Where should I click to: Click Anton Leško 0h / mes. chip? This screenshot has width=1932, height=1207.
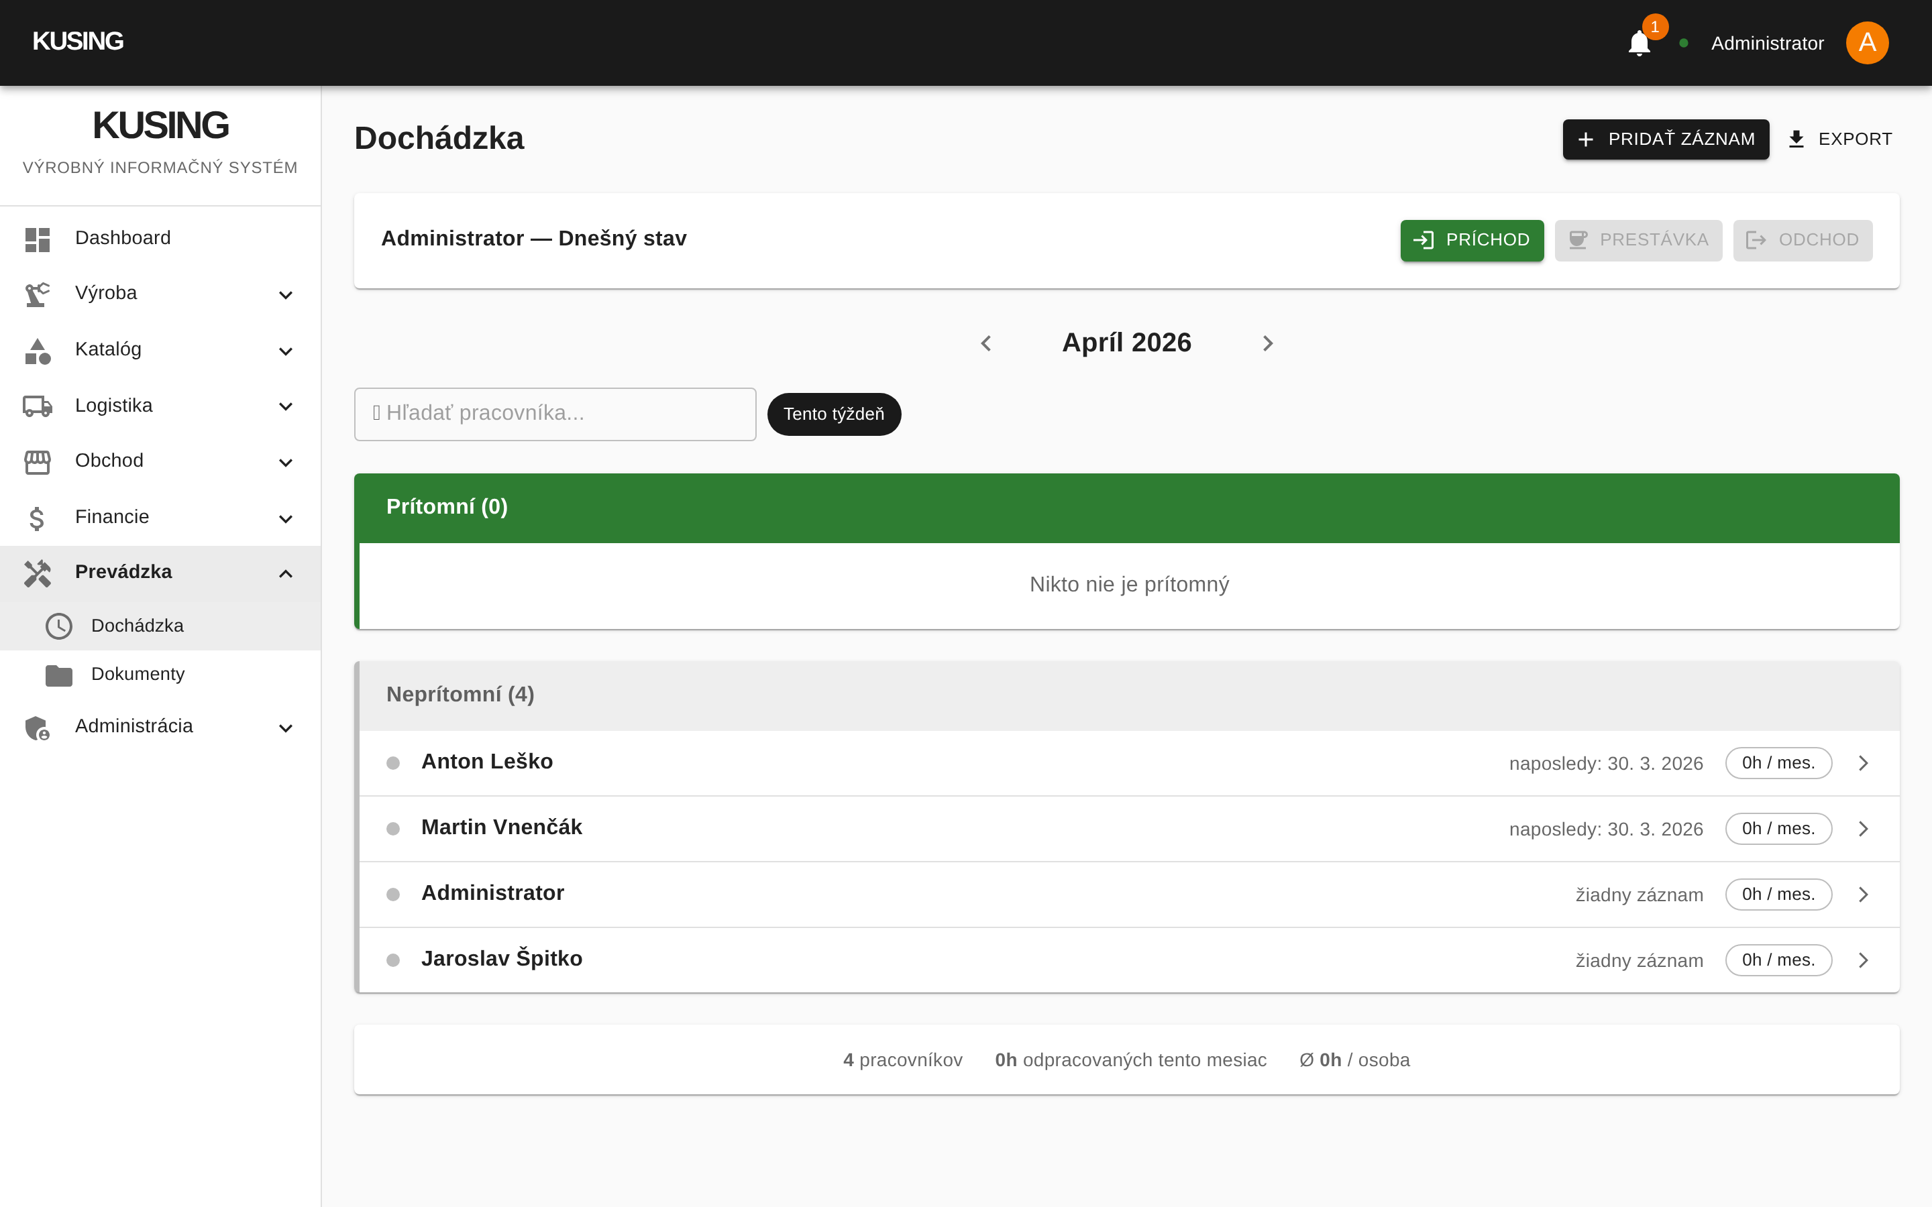[1778, 763]
